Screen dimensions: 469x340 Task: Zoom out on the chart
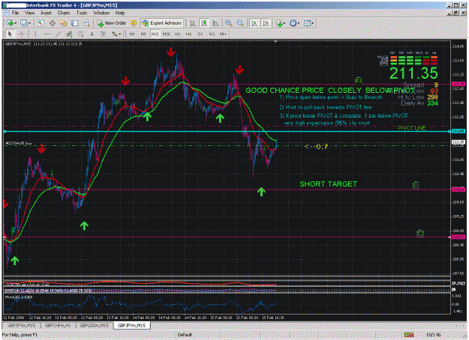click(x=240, y=23)
